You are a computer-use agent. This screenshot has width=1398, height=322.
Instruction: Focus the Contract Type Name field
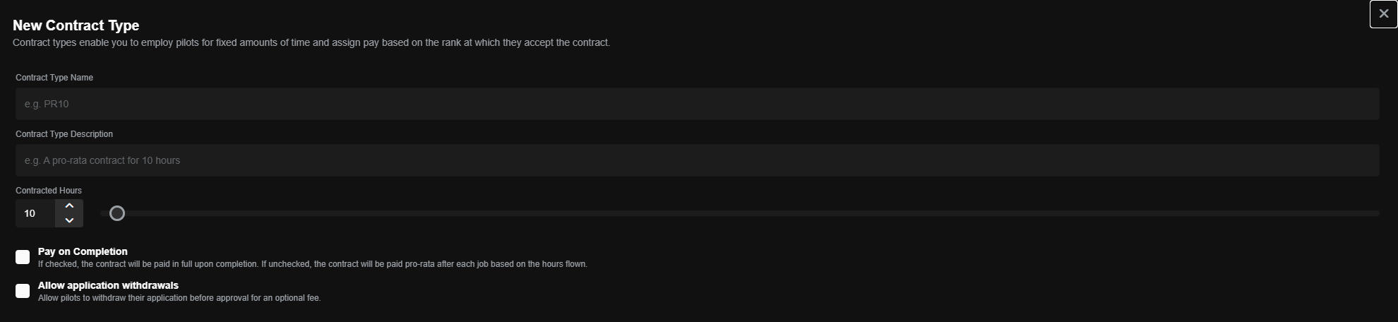tap(697, 104)
